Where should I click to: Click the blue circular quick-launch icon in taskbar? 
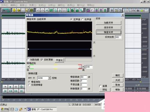tap(16, 109)
